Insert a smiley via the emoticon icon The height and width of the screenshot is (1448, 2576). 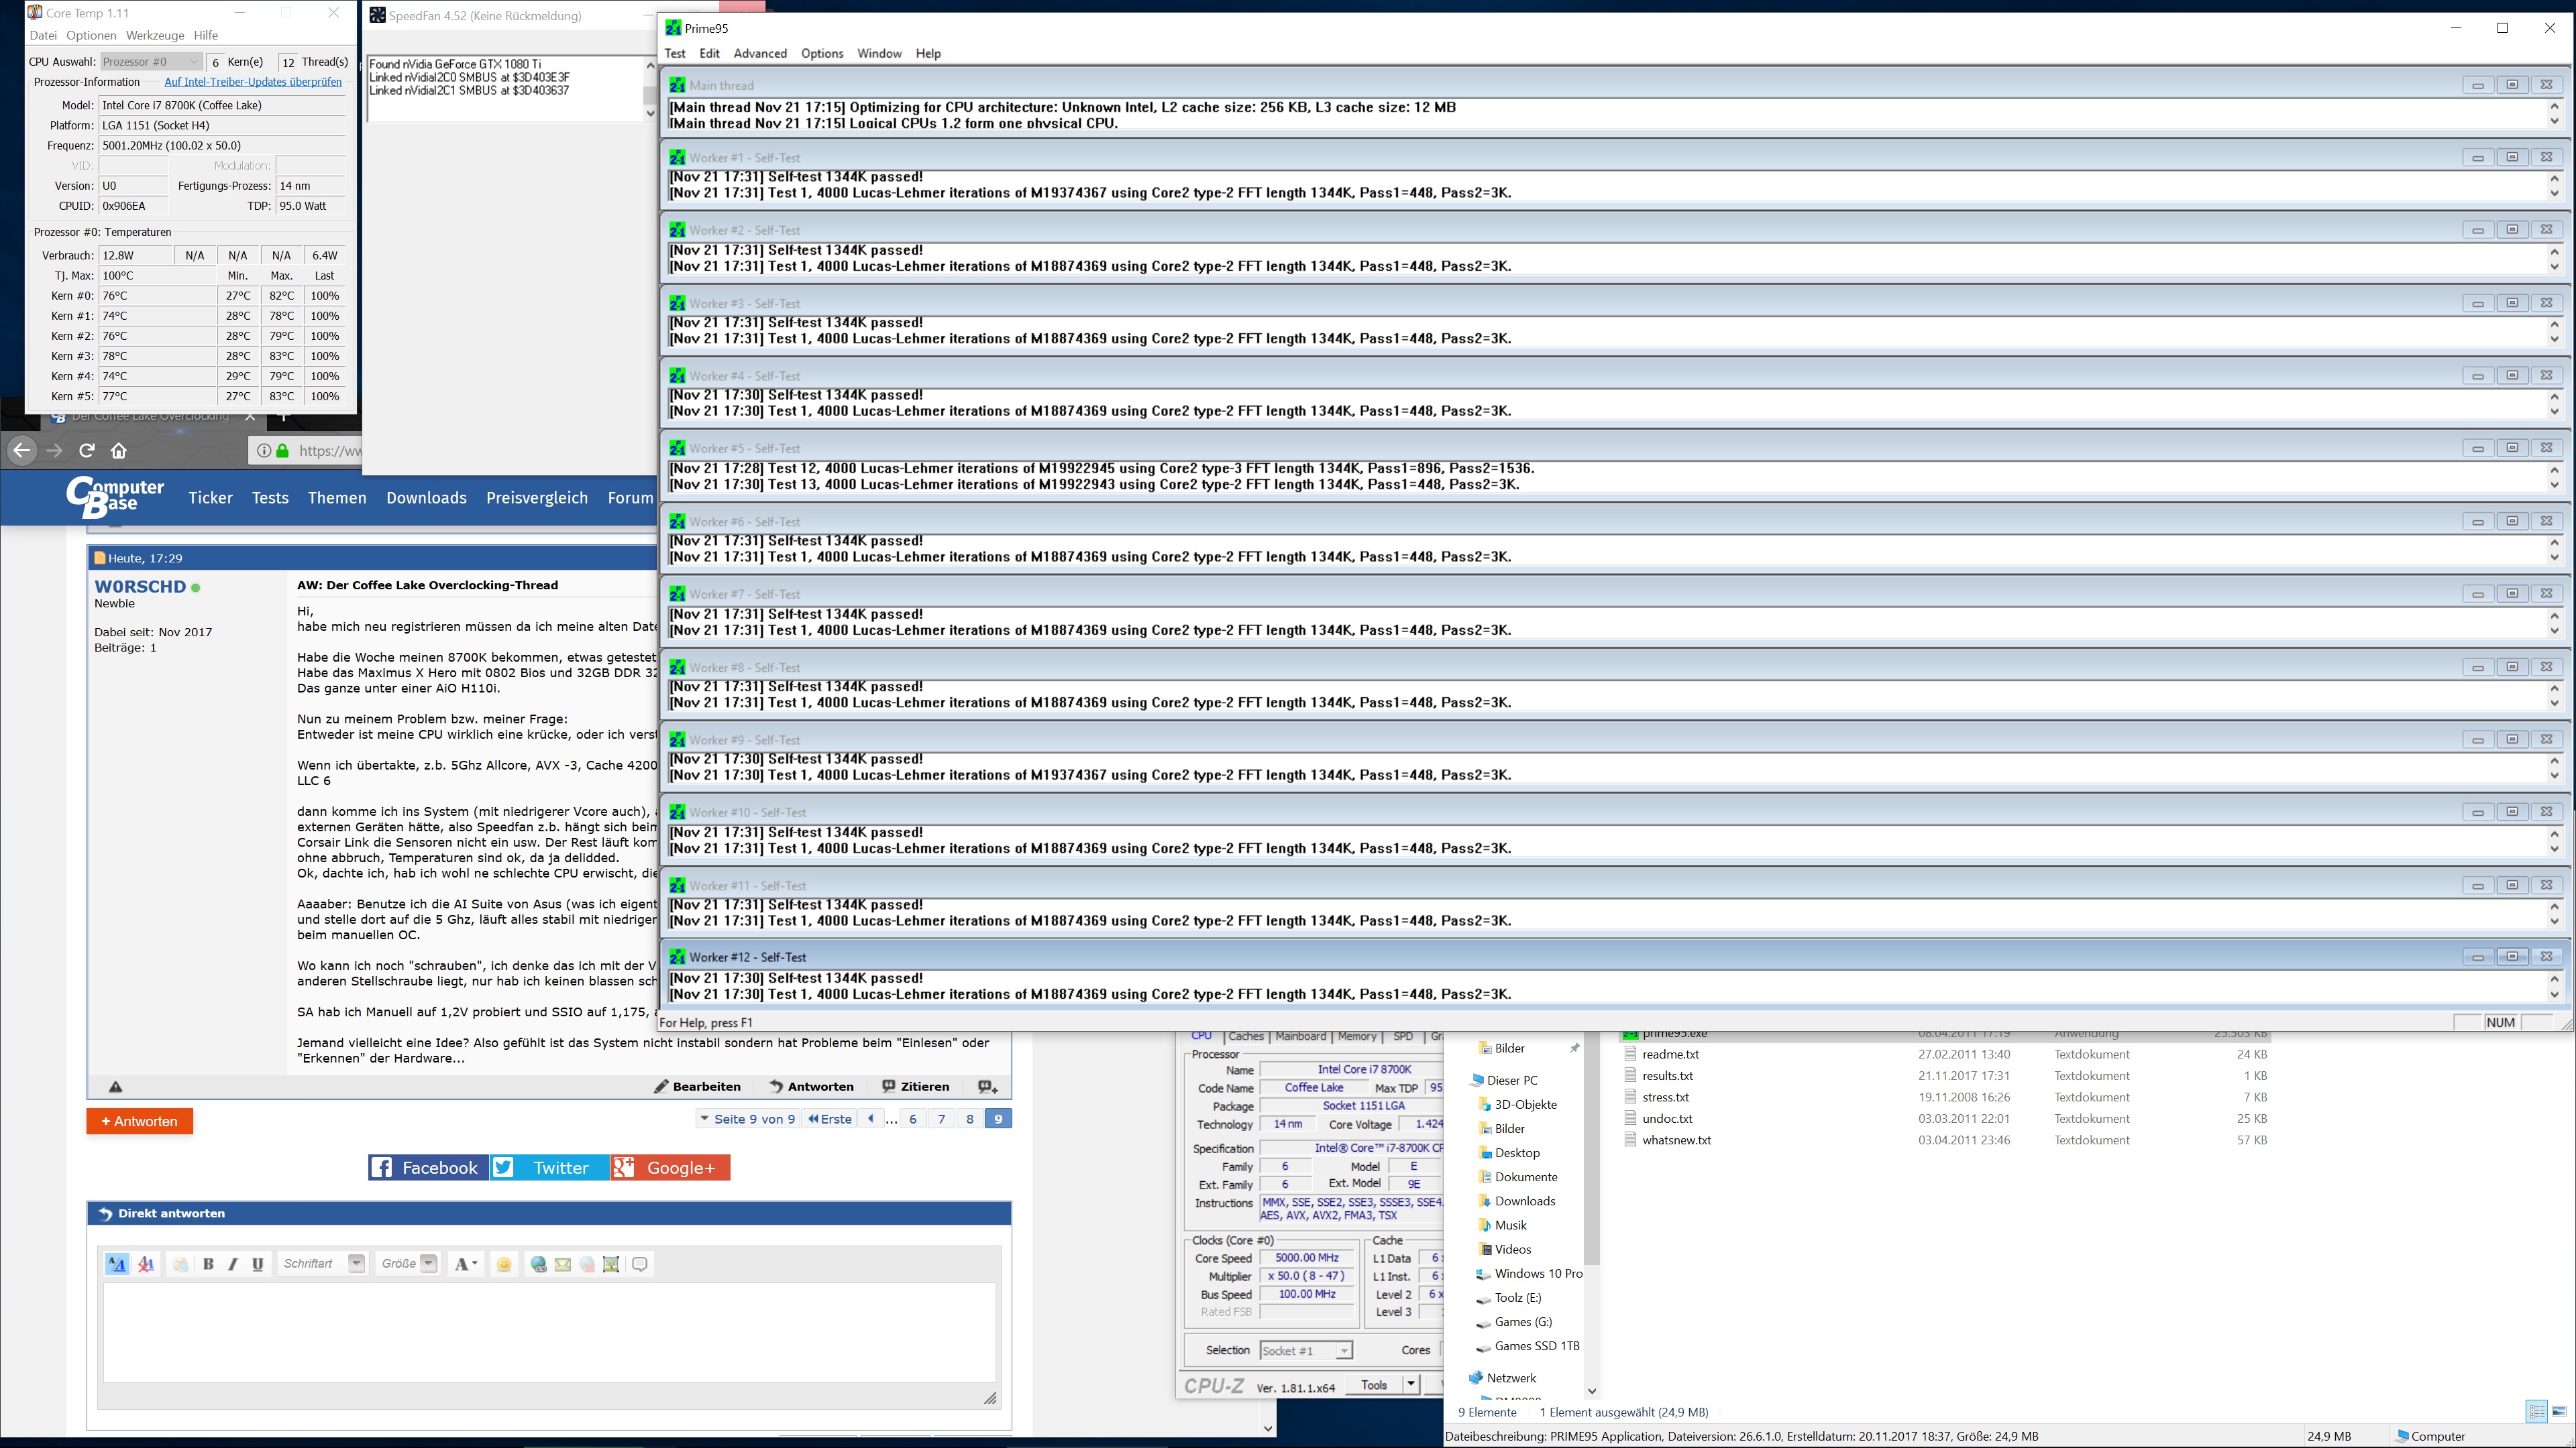click(504, 1264)
